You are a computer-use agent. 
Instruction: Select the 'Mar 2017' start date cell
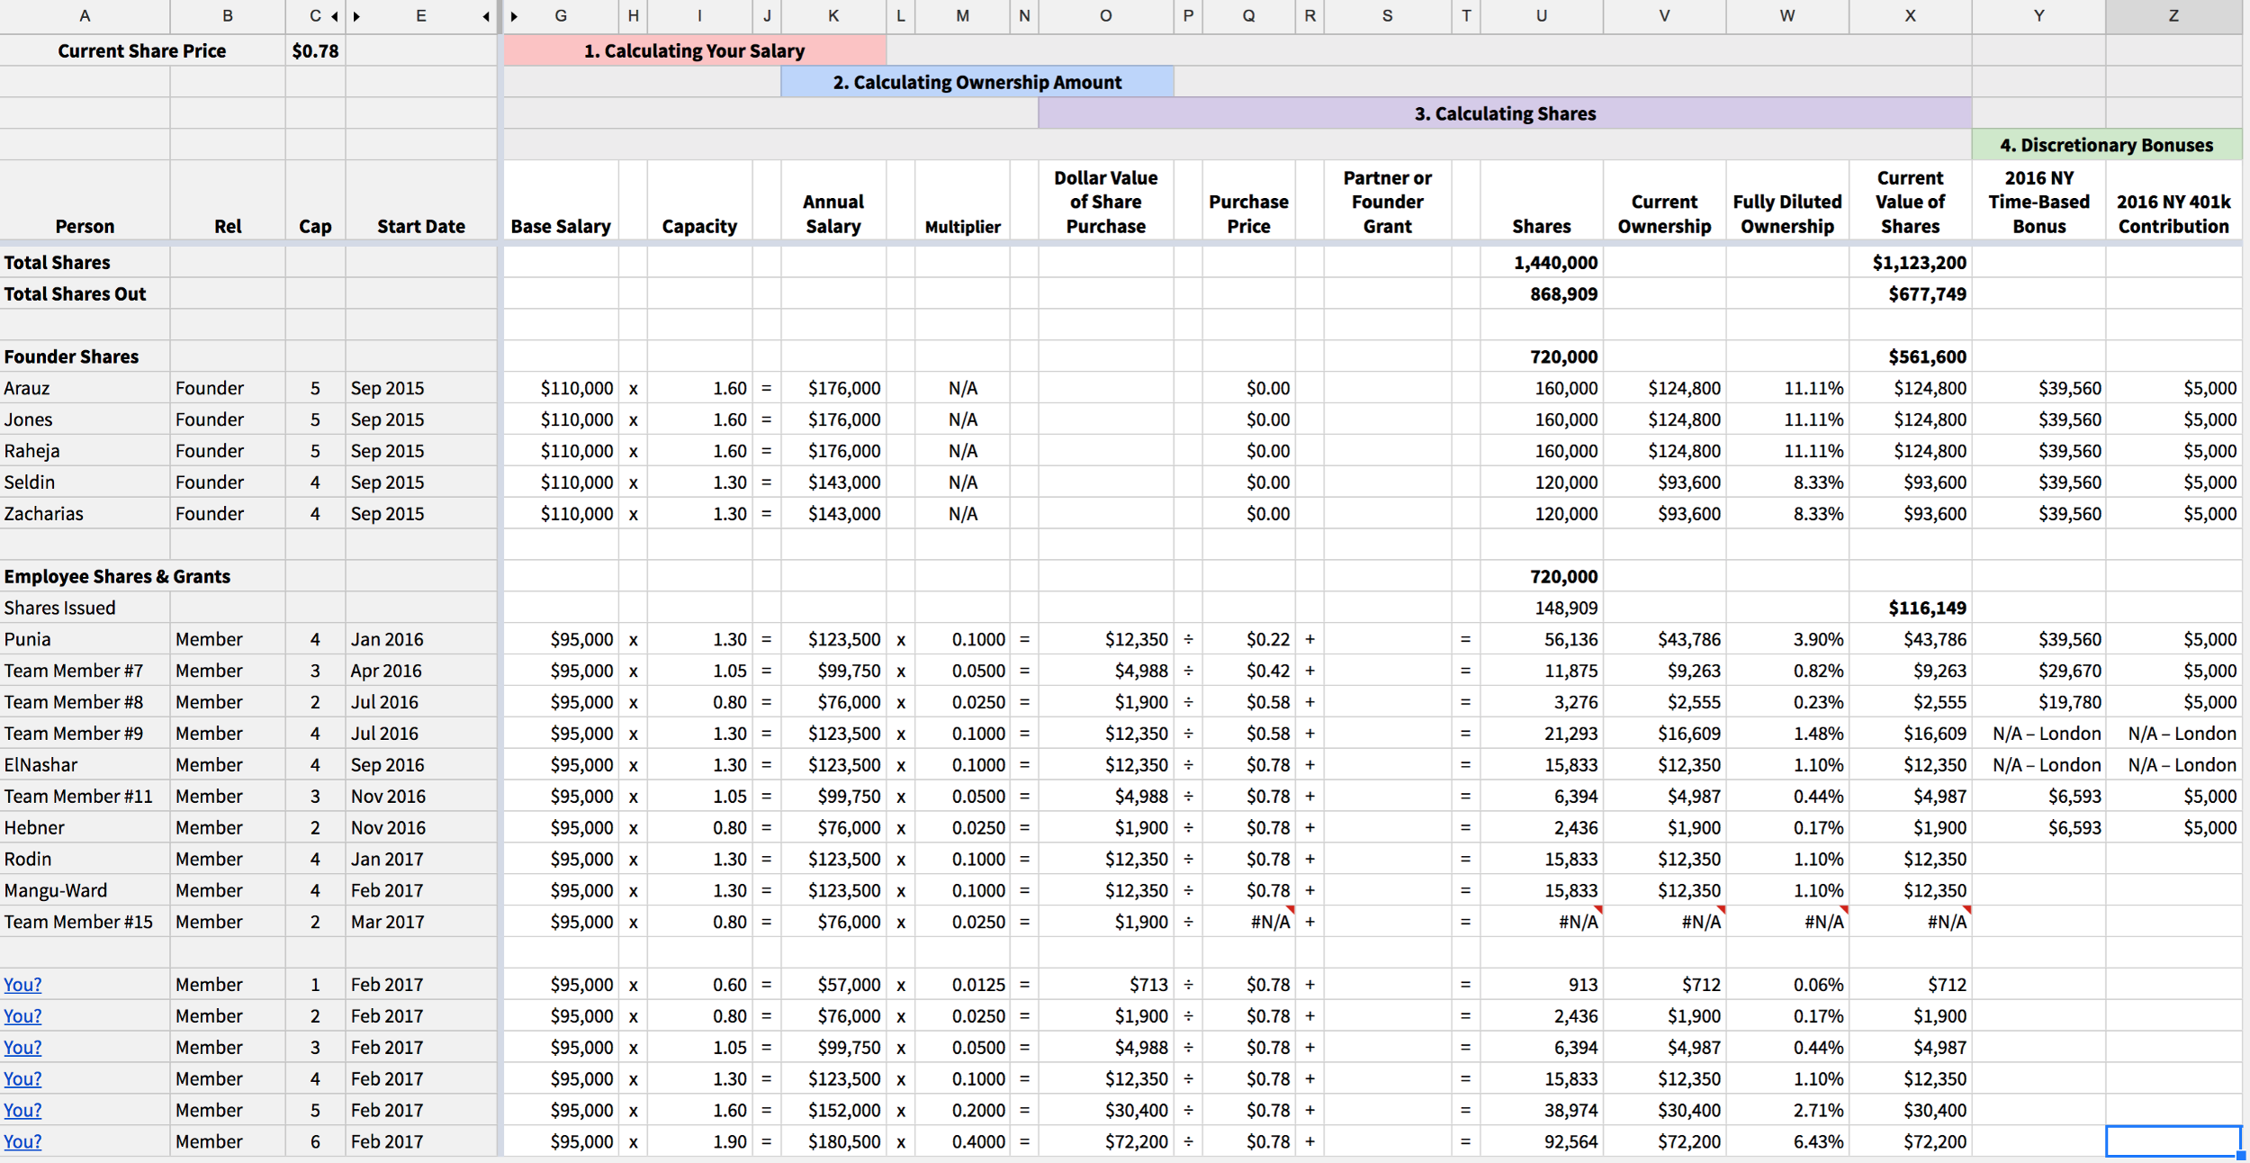pyautogui.click(x=421, y=922)
